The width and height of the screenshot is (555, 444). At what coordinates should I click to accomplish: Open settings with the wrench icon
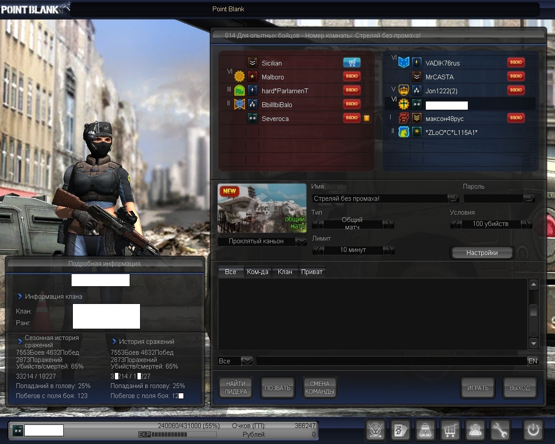pos(500,430)
